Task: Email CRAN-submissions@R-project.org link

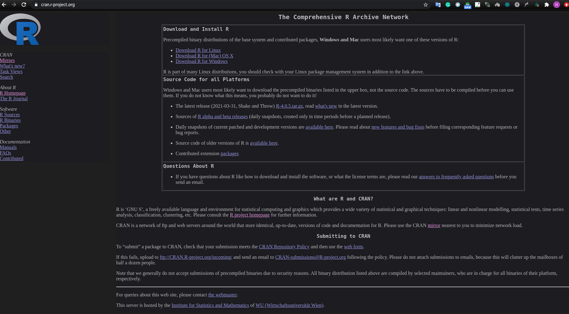Action: click(310, 257)
